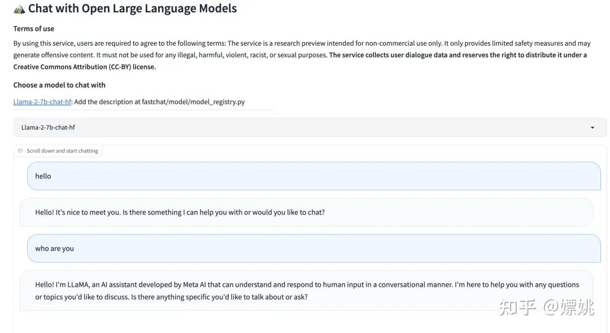Click the mountain emoji icon beside the title
The width and height of the screenshot is (610, 333).
[x=19, y=9]
